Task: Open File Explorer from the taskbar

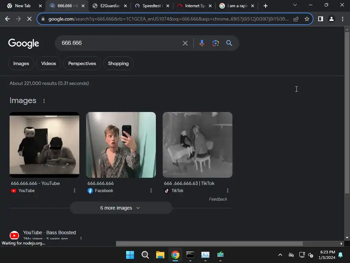Action: click(160, 255)
